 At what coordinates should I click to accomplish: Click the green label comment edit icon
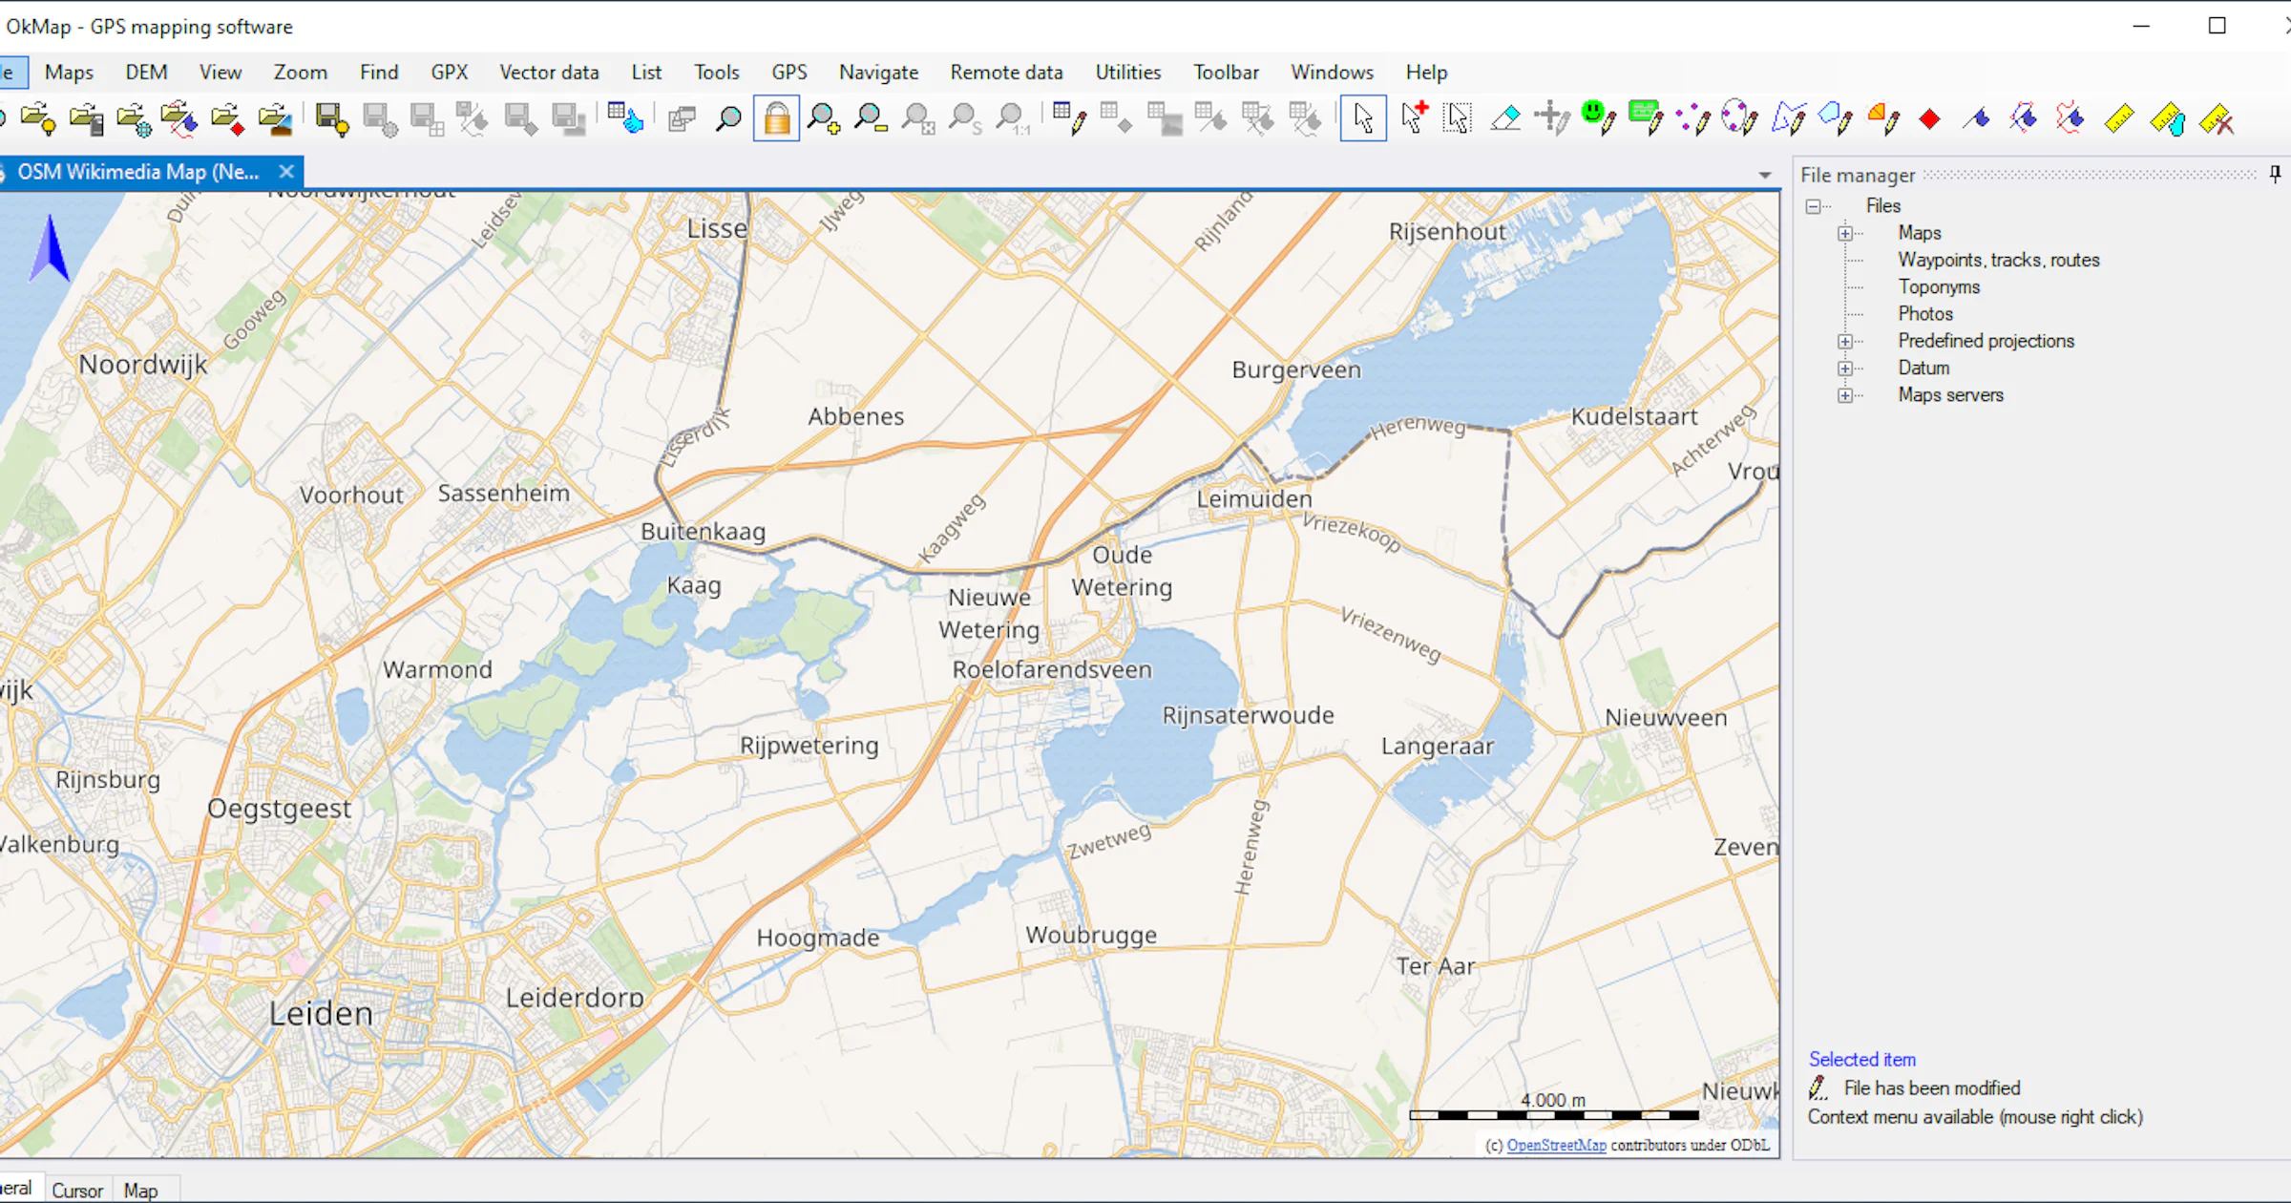point(1646,119)
